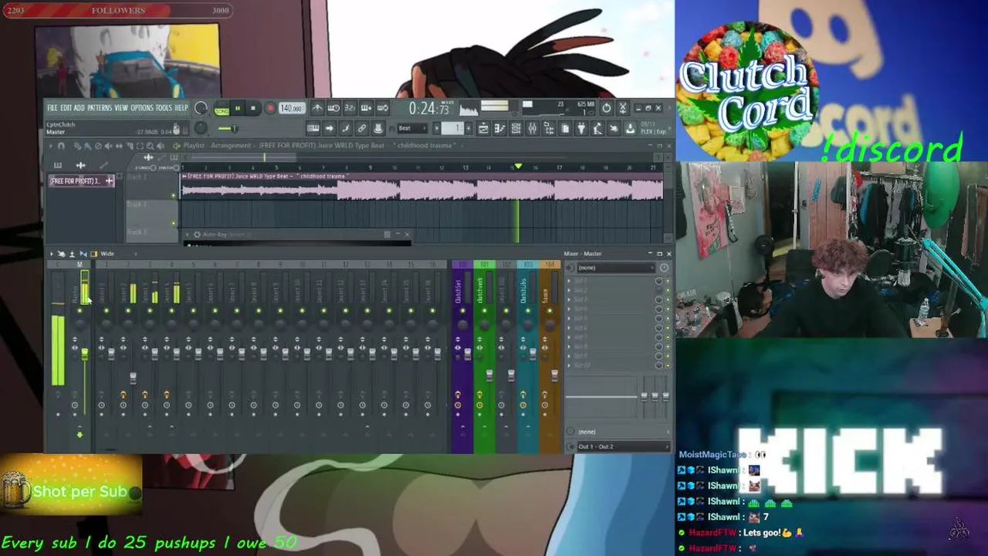Open the Mixer options arrow menu
988x556 pixels.
point(51,253)
